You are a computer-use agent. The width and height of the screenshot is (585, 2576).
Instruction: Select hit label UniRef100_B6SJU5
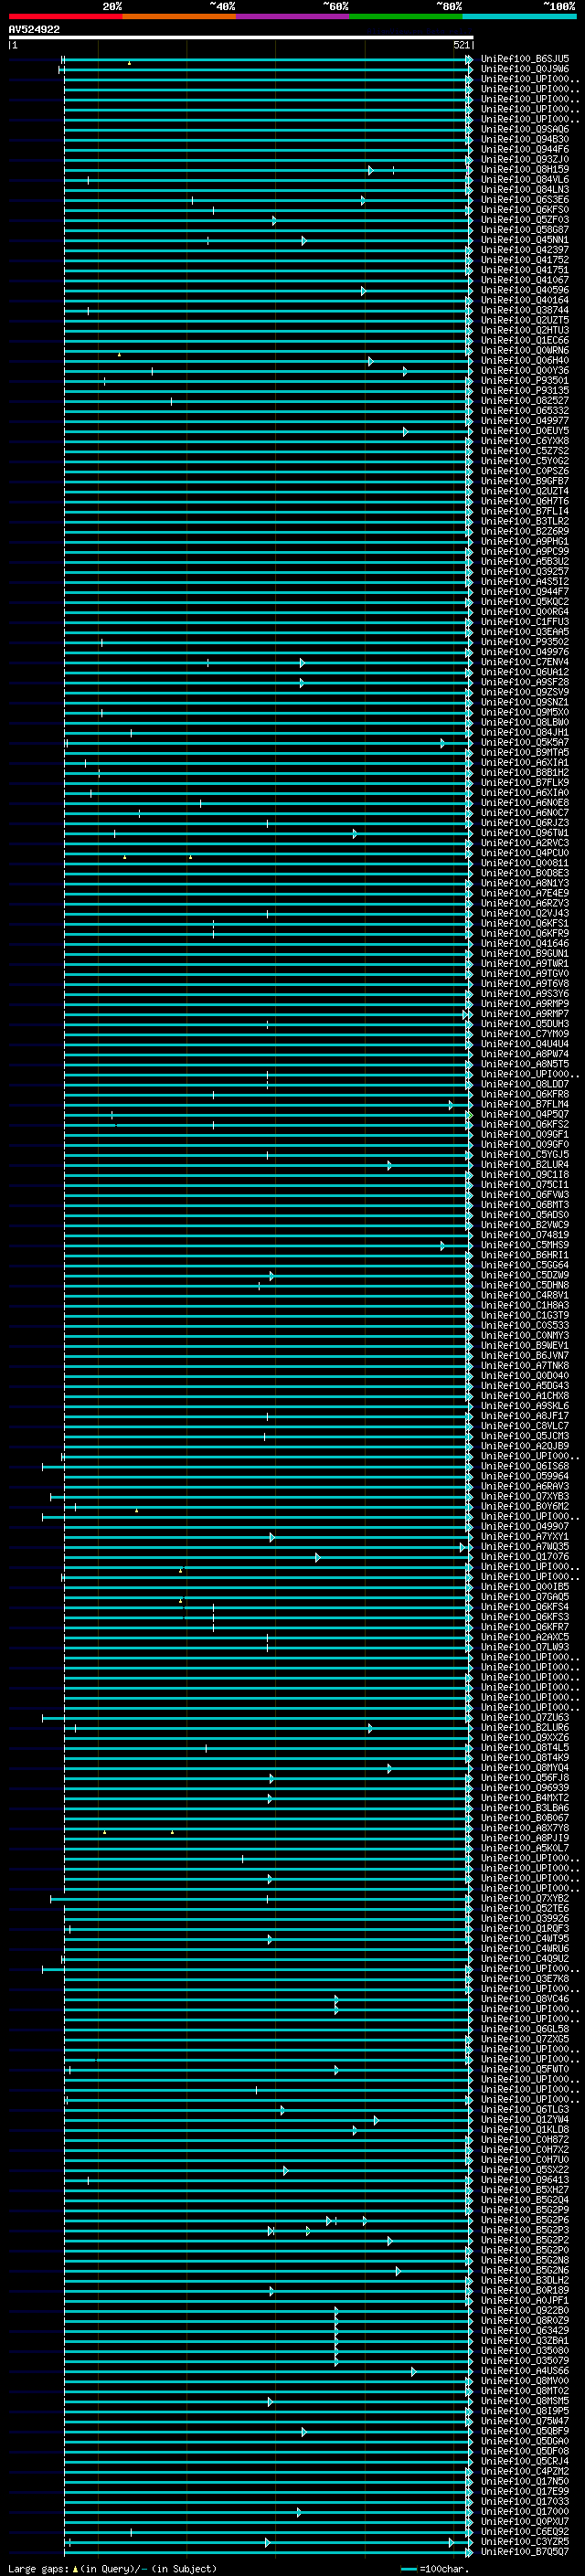click(524, 59)
